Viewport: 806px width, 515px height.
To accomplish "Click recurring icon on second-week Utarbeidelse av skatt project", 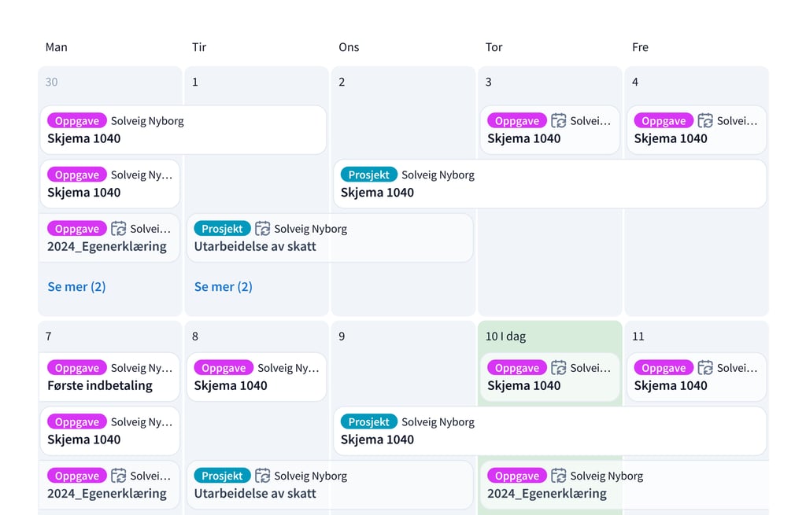I will pyautogui.click(x=262, y=476).
